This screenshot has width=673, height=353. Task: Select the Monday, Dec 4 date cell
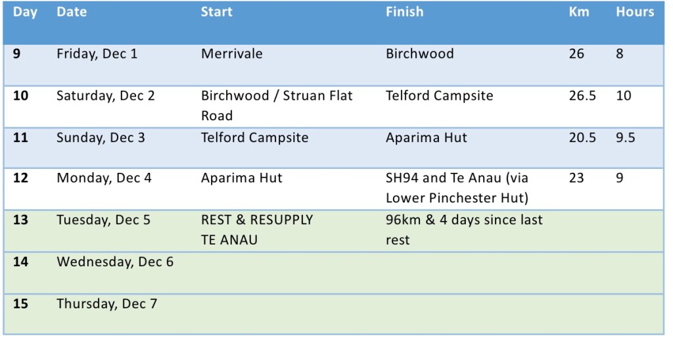[x=104, y=178]
